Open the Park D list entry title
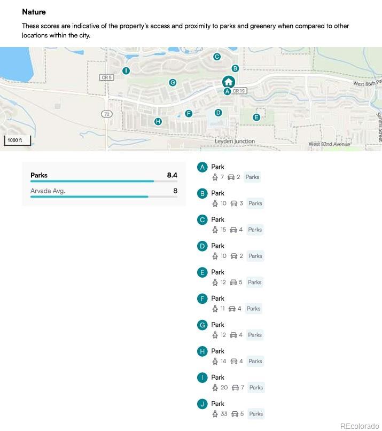 coord(218,246)
